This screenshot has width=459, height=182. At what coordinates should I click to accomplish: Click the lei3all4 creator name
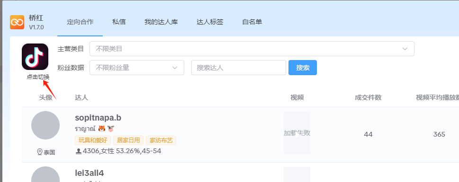(89, 173)
